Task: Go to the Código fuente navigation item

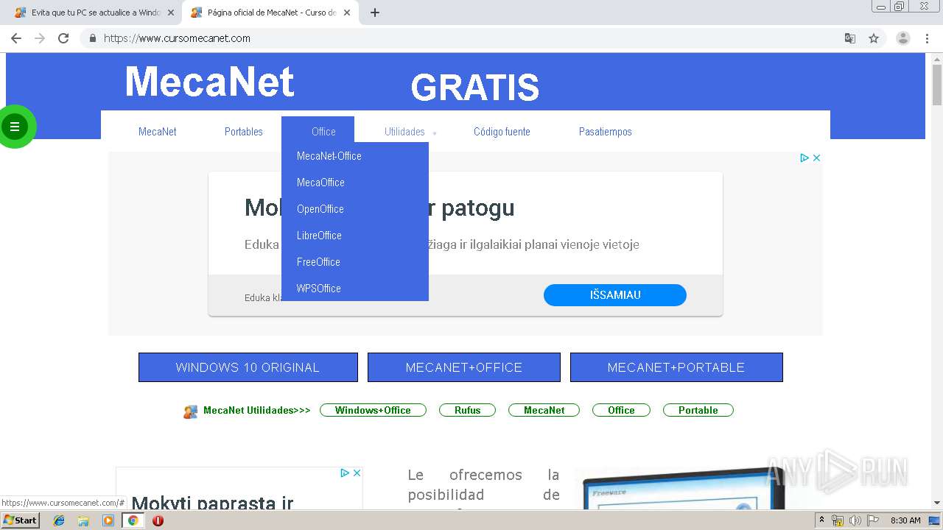Action: [502, 132]
